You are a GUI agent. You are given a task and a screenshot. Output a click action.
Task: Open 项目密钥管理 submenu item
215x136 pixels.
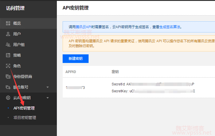point(24,118)
